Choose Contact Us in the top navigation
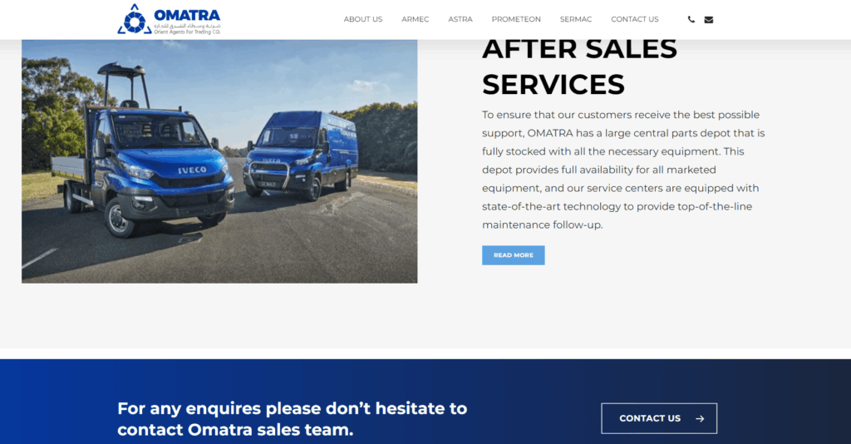Image resolution: width=851 pixels, height=444 pixels. (634, 19)
